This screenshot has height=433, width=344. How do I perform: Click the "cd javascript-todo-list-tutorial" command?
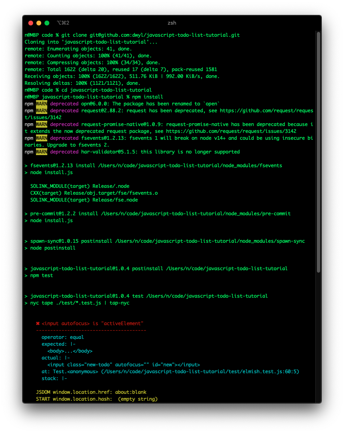click(x=106, y=90)
